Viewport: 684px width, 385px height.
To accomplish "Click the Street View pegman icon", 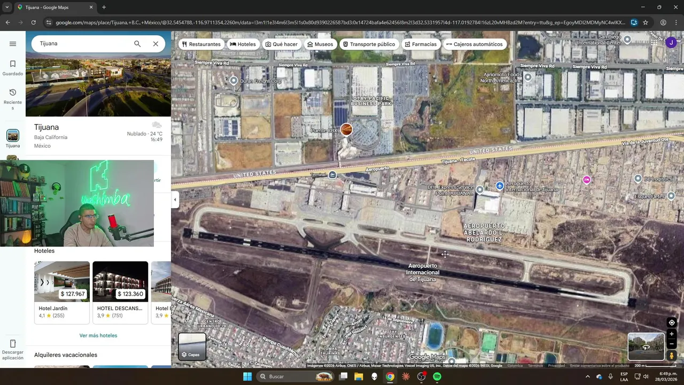I will click(x=672, y=356).
